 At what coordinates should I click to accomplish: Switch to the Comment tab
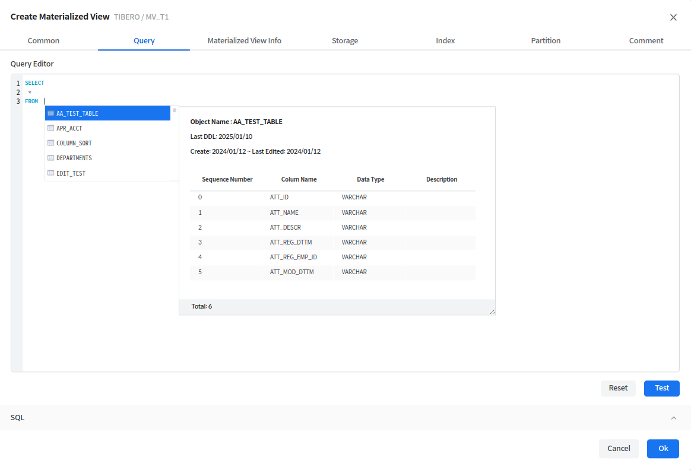click(x=646, y=41)
